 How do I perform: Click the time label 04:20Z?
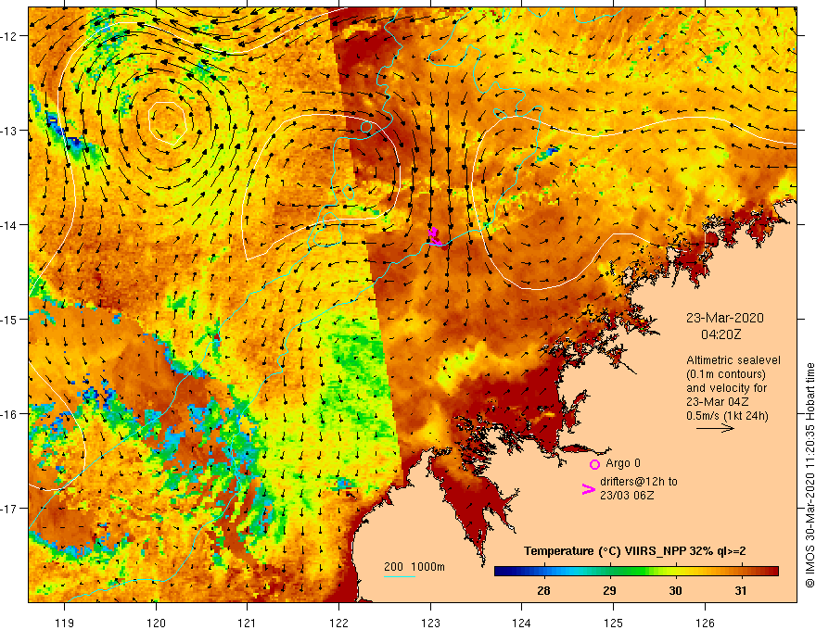click(720, 334)
